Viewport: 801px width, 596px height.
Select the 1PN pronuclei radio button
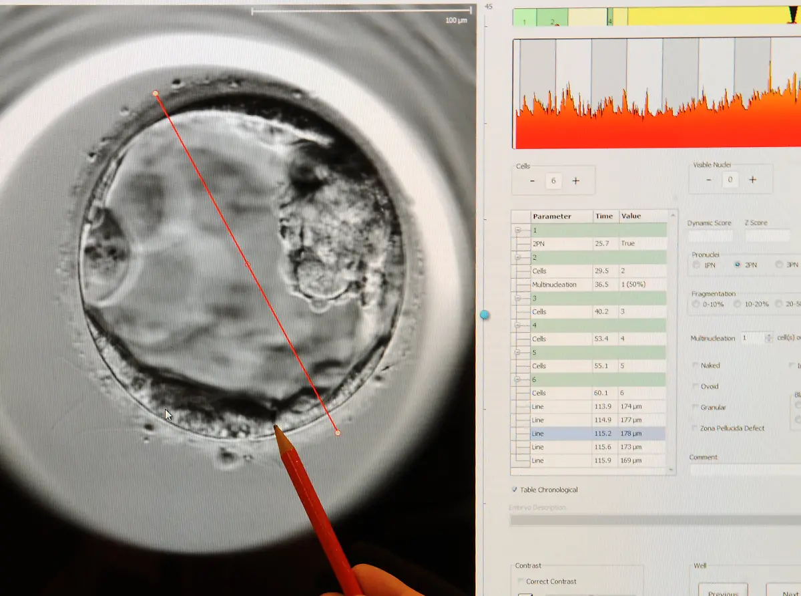697,265
